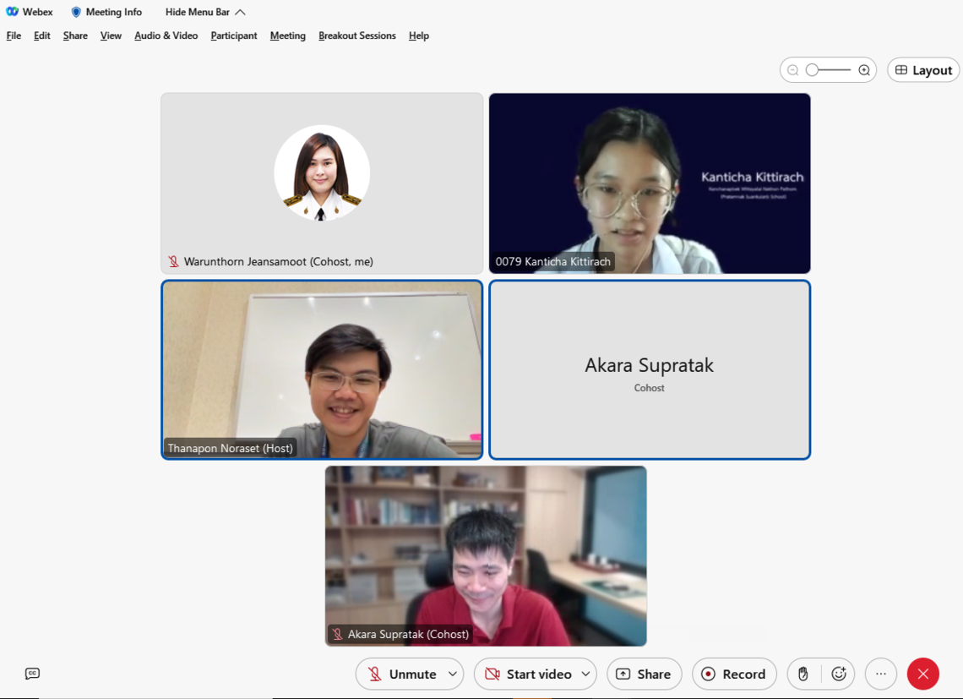This screenshot has height=699, width=963.
Task: Click the Share button
Action: coord(644,674)
